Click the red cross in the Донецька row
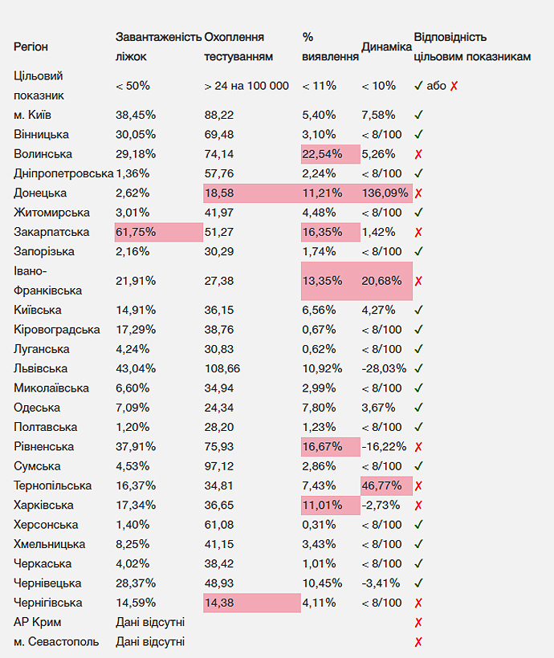The height and width of the screenshot is (658, 554). [418, 193]
